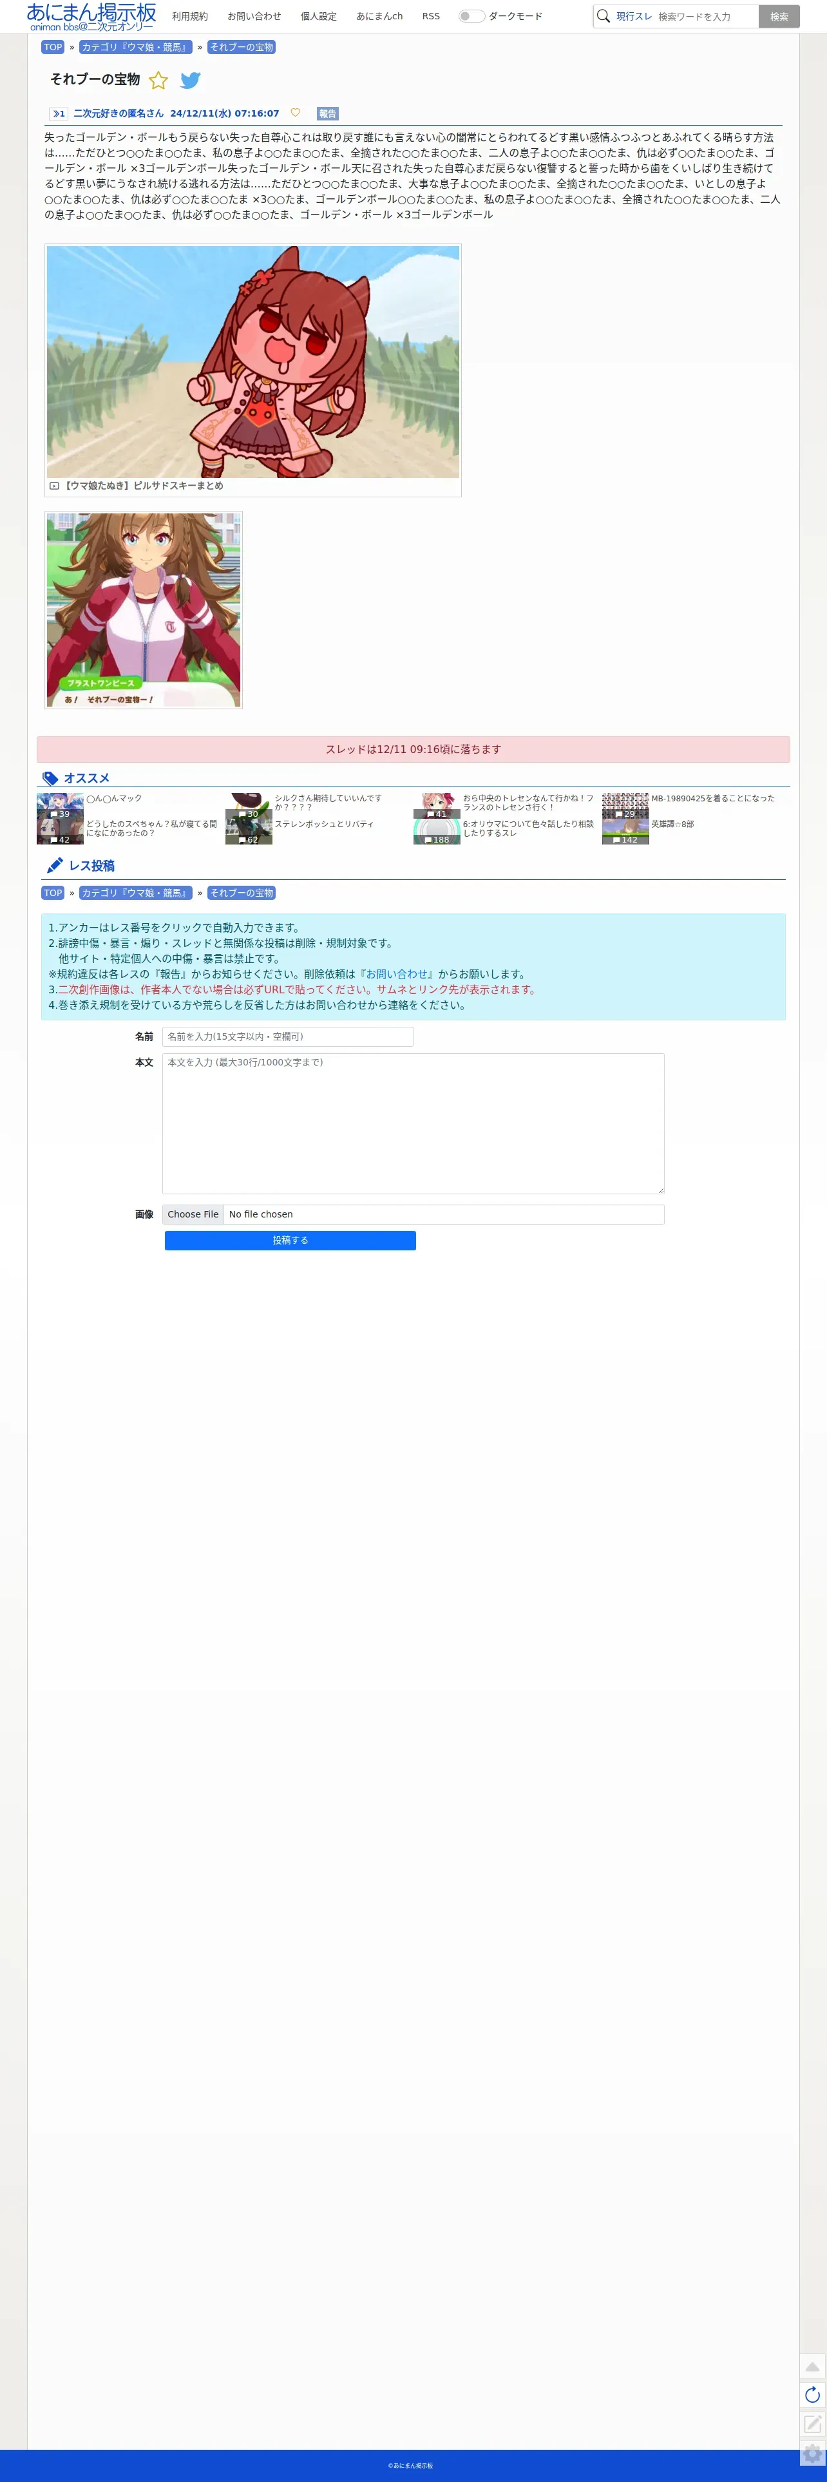827x2482 pixels.
Task: Open 『お問い合わせ』 link in posting rules
Action: tap(397, 974)
